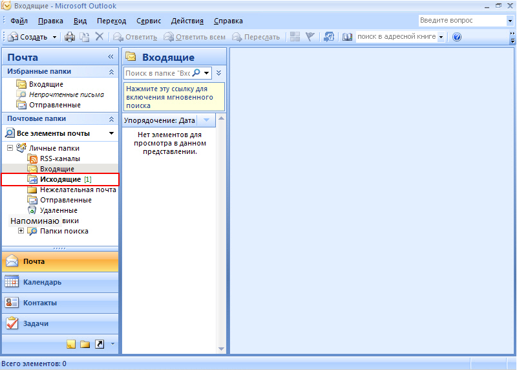Collapse the Personal Folders tree node
Viewport: 517px width, 370px height.
[x=10, y=148]
